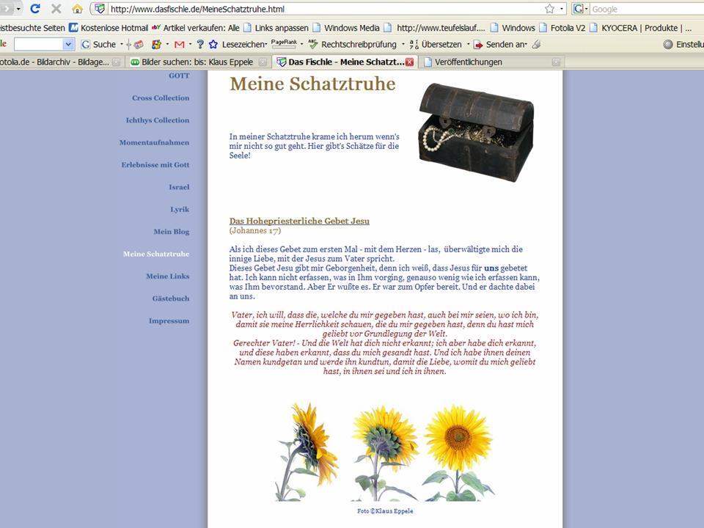Open Gmail icon in Google toolbar
This screenshot has width=704, height=528.
(x=179, y=44)
